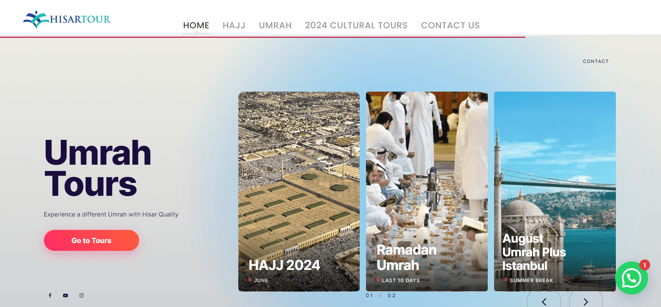Screen dimensions: 661x307
Task: Go to previous slide arrow
Action: [544, 301]
